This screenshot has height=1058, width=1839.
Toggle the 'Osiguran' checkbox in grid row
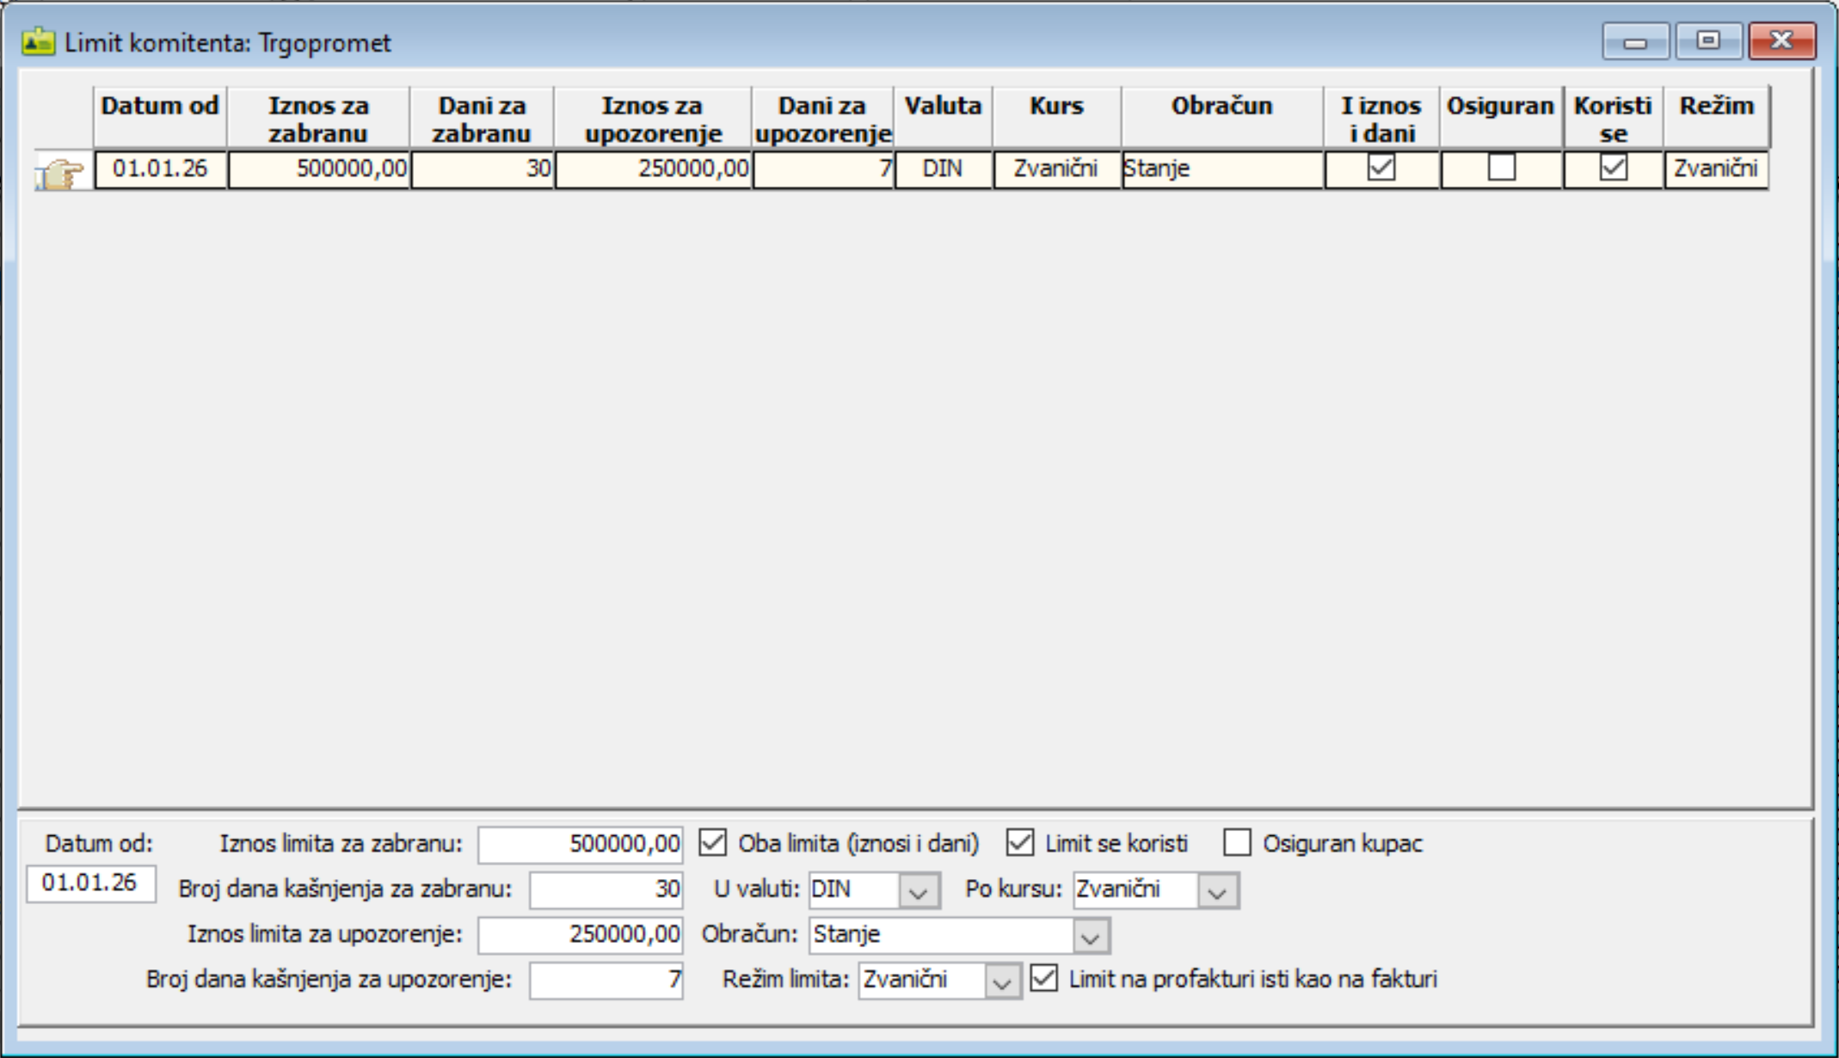point(1502,167)
